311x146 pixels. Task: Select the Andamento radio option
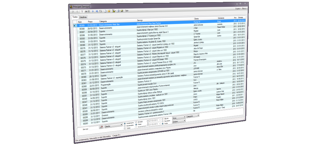(125, 123)
